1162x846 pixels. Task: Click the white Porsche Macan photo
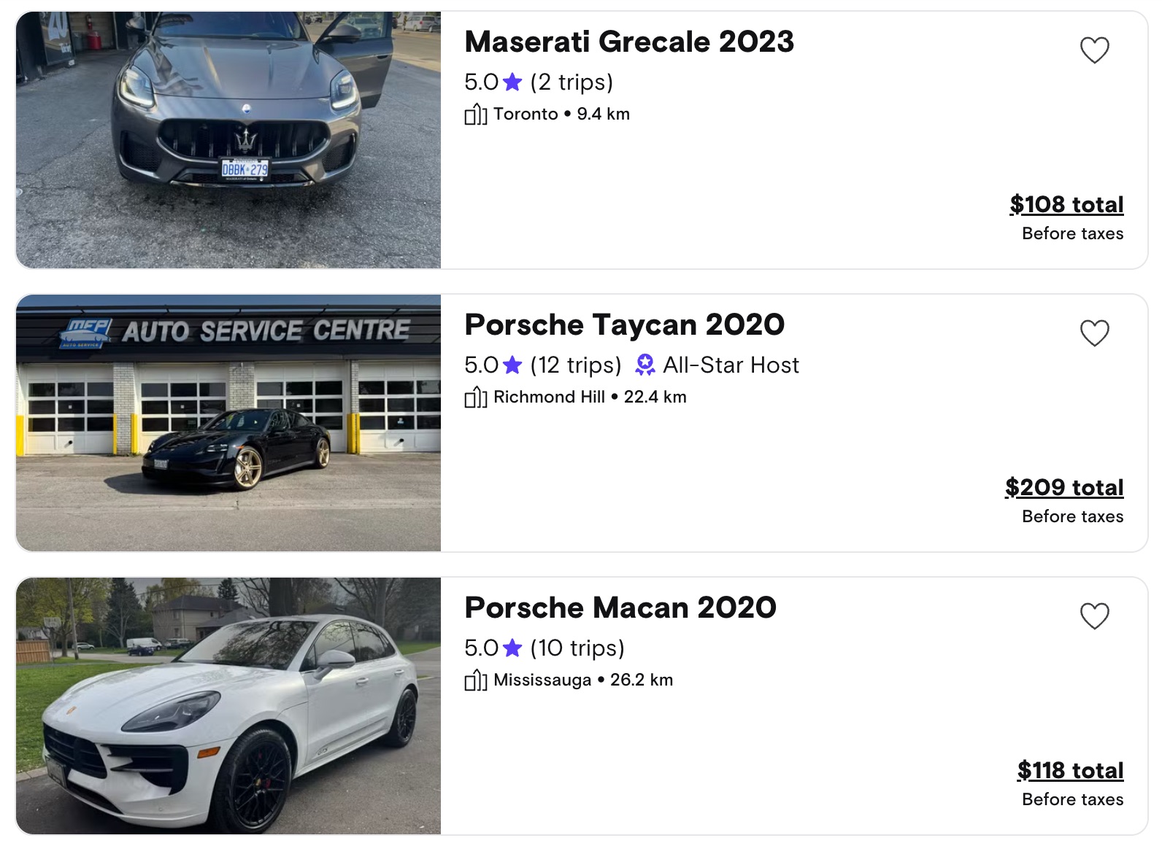pyautogui.click(x=228, y=705)
